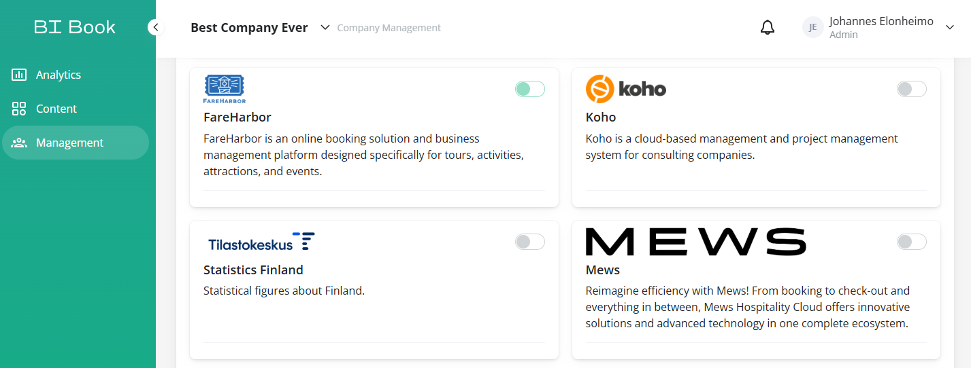
Task: Click the Mews logo
Action: click(695, 242)
